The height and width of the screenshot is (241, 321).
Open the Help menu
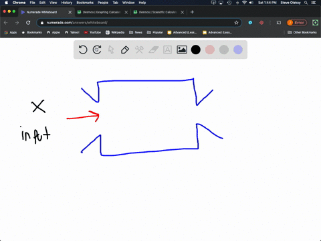[x=142, y=3]
